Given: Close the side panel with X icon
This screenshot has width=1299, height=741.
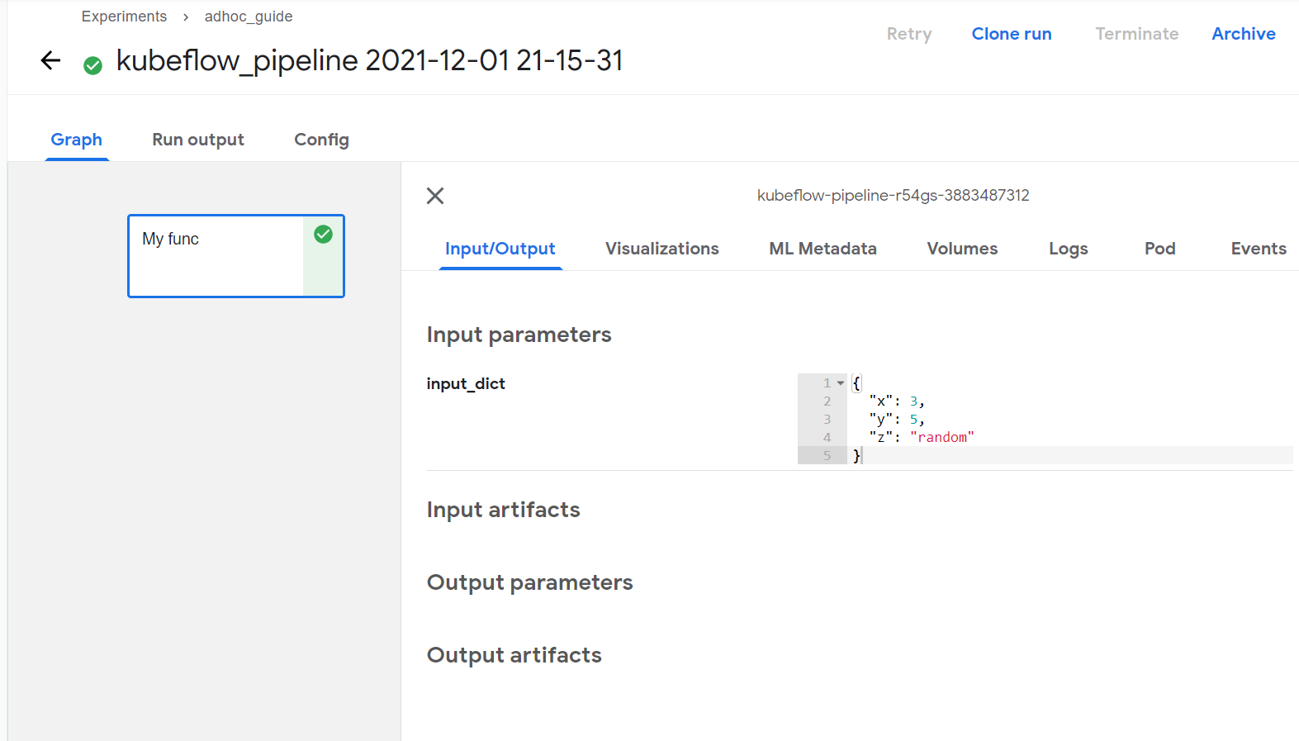Looking at the screenshot, I should 435,196.
